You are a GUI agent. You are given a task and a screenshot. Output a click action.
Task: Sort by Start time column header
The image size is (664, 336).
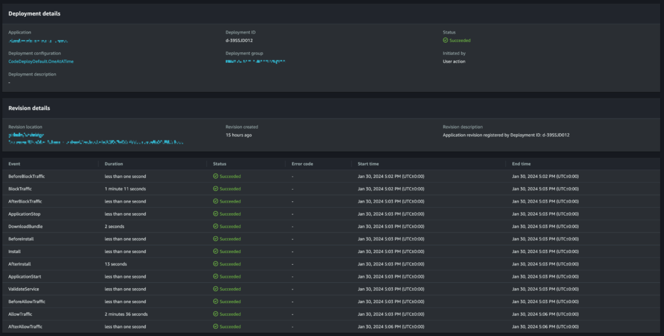click(369, 164)
